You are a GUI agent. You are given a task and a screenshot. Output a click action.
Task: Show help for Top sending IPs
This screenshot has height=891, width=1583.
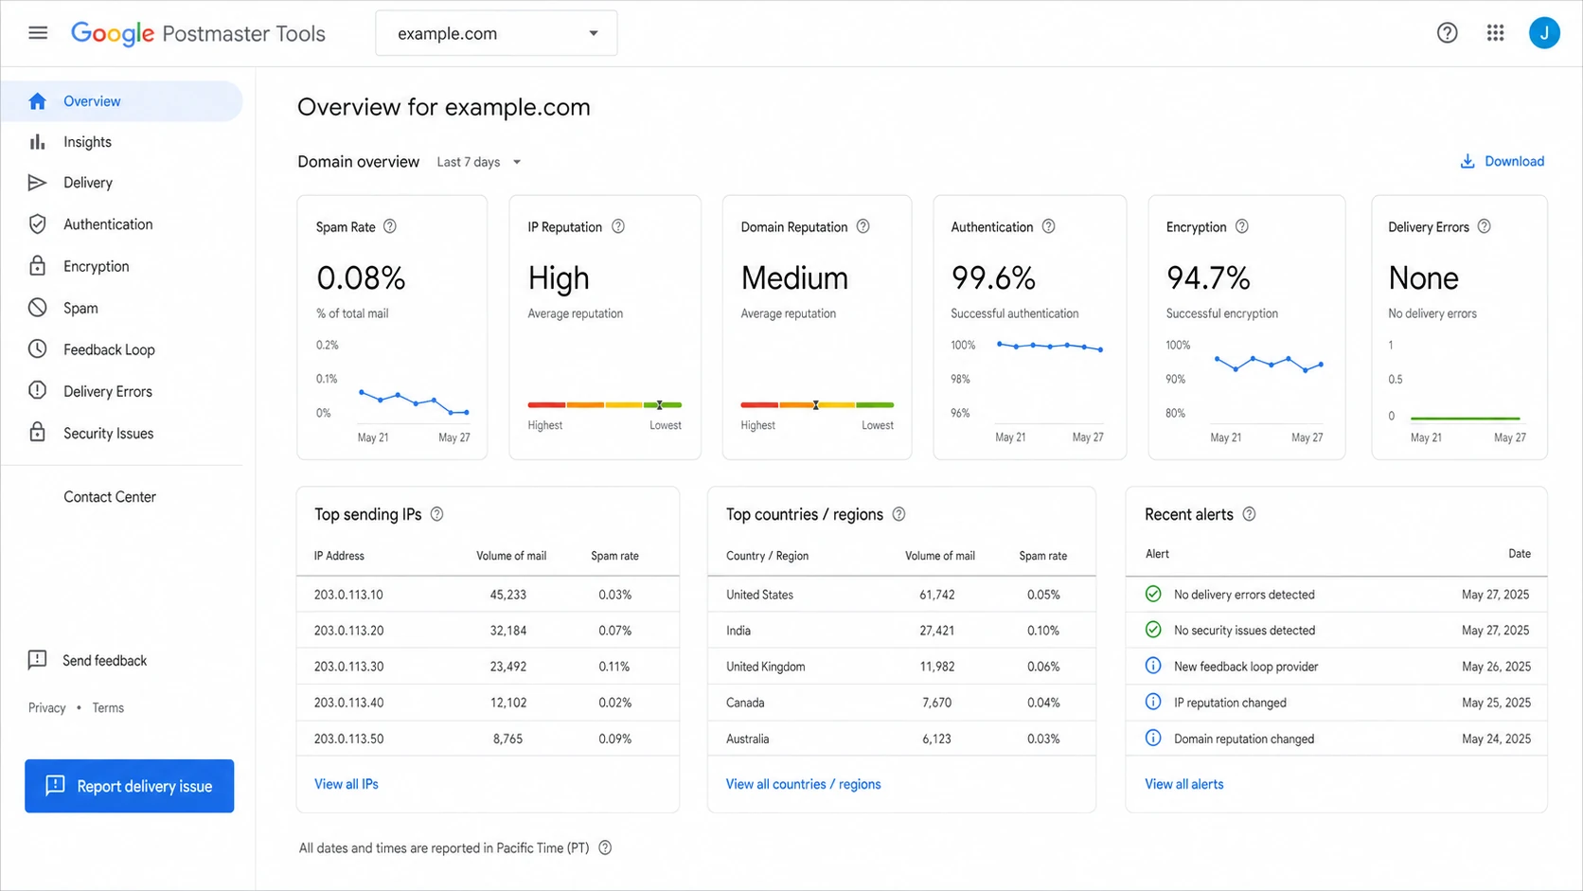click(x=436, y=514)
